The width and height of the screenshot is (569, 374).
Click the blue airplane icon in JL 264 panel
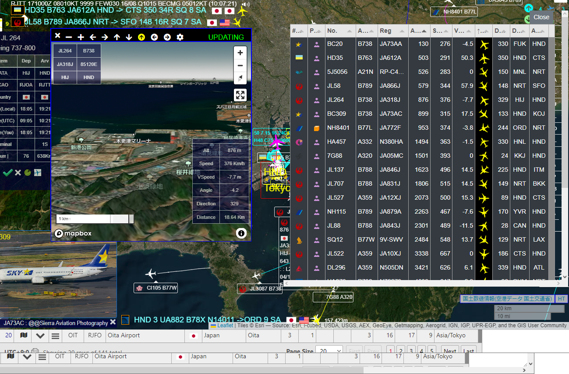(38, 173)
